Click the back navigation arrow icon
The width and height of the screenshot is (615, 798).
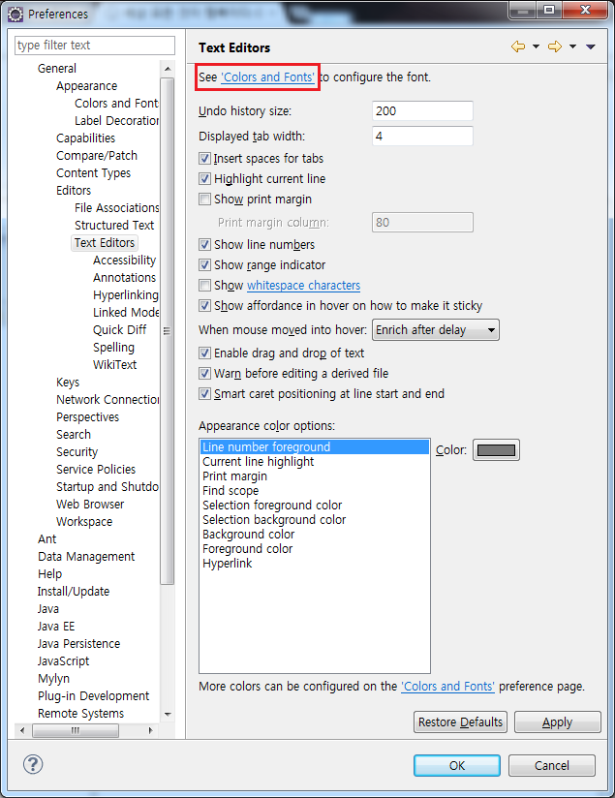[518, 46]
